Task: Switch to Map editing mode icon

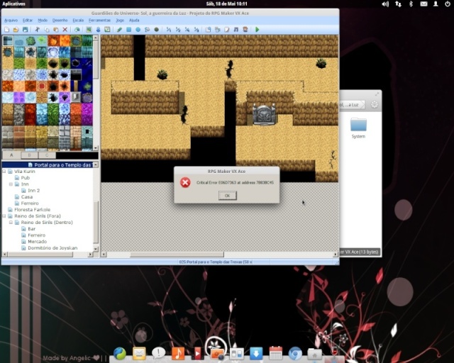Action: point(89,30)
